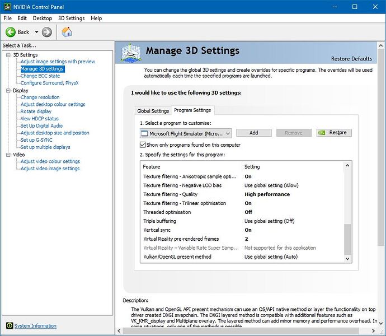Select Configure Surround, PhysX

(49, 83)
